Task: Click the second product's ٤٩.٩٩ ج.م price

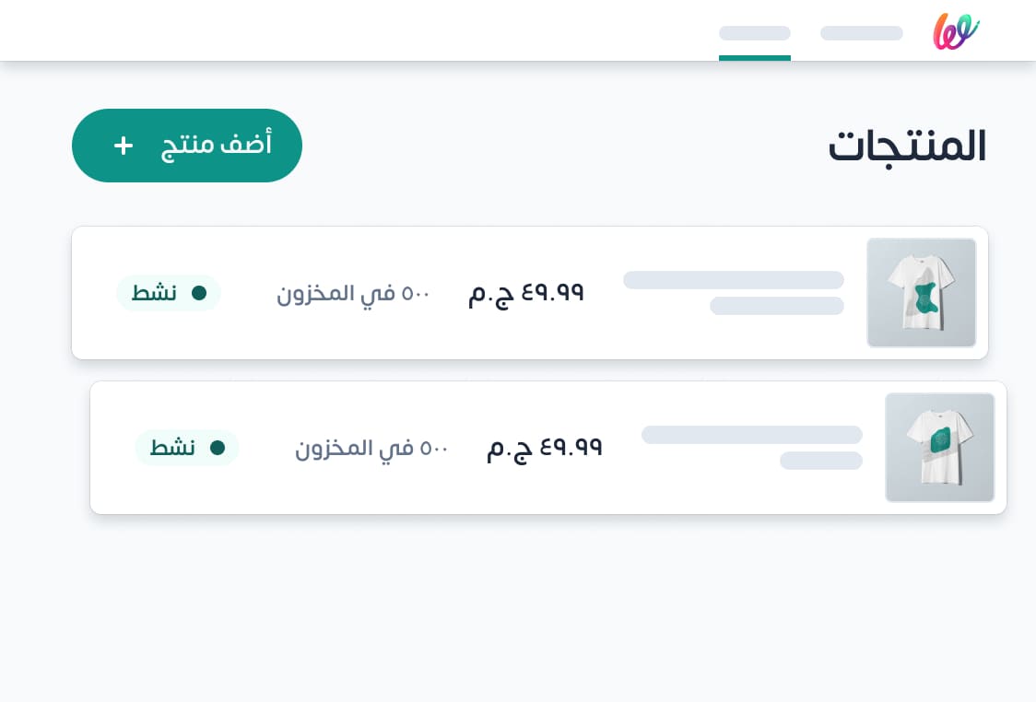Action: point(545,449)
